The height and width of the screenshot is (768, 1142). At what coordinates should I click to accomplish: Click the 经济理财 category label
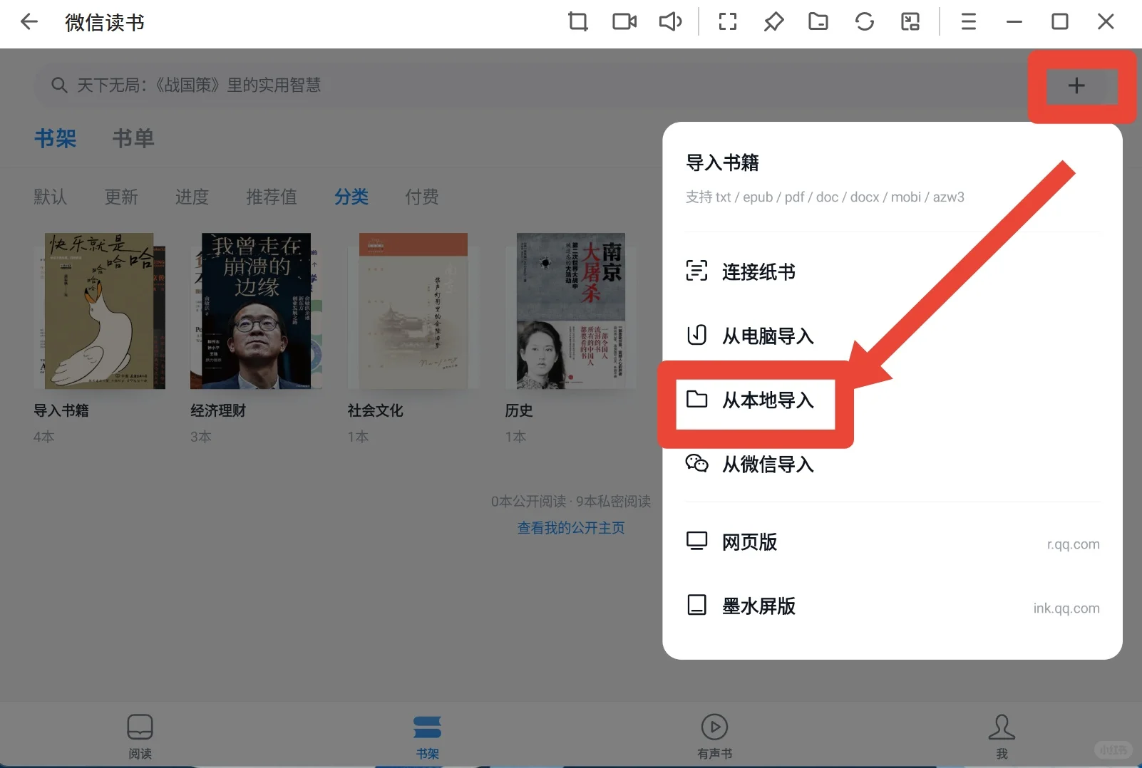(218, 410)
